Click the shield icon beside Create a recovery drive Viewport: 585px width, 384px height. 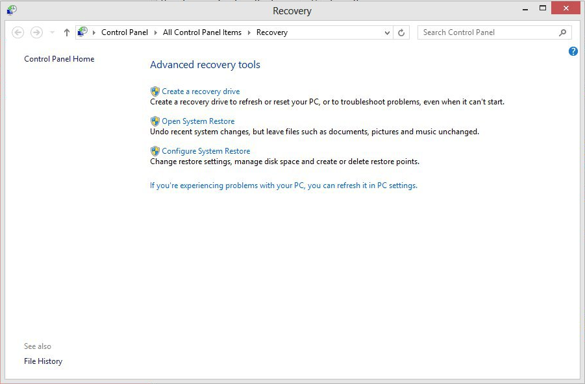click(x=155, y=91)
